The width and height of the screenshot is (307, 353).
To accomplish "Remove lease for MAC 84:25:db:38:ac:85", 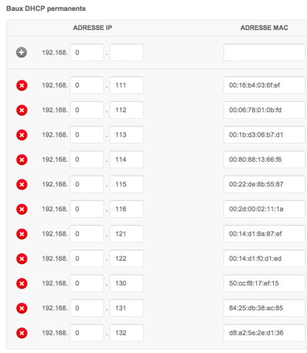I will point(21,308).
